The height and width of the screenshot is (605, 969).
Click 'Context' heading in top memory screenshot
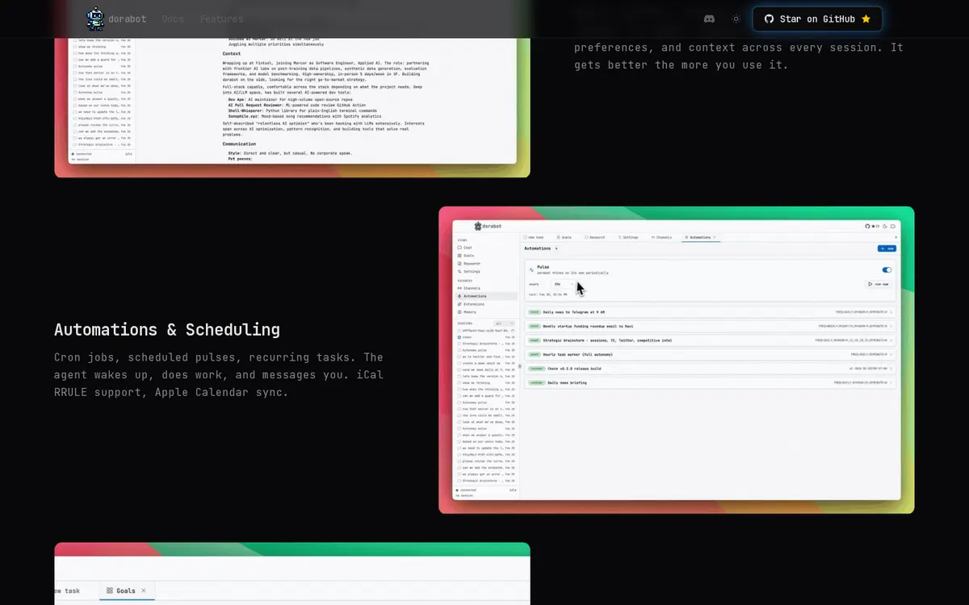(x=232, y=53)
